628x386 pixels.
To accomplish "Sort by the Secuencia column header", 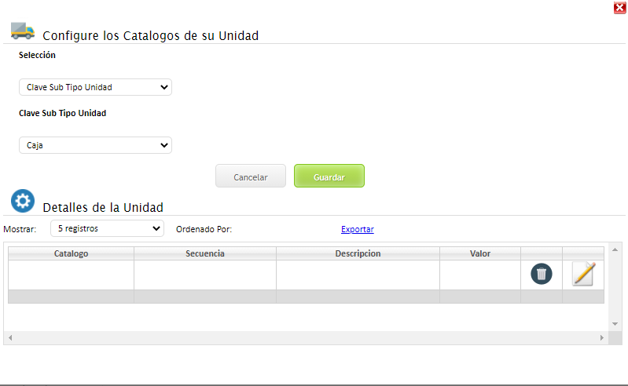I will tap(205, 253).
